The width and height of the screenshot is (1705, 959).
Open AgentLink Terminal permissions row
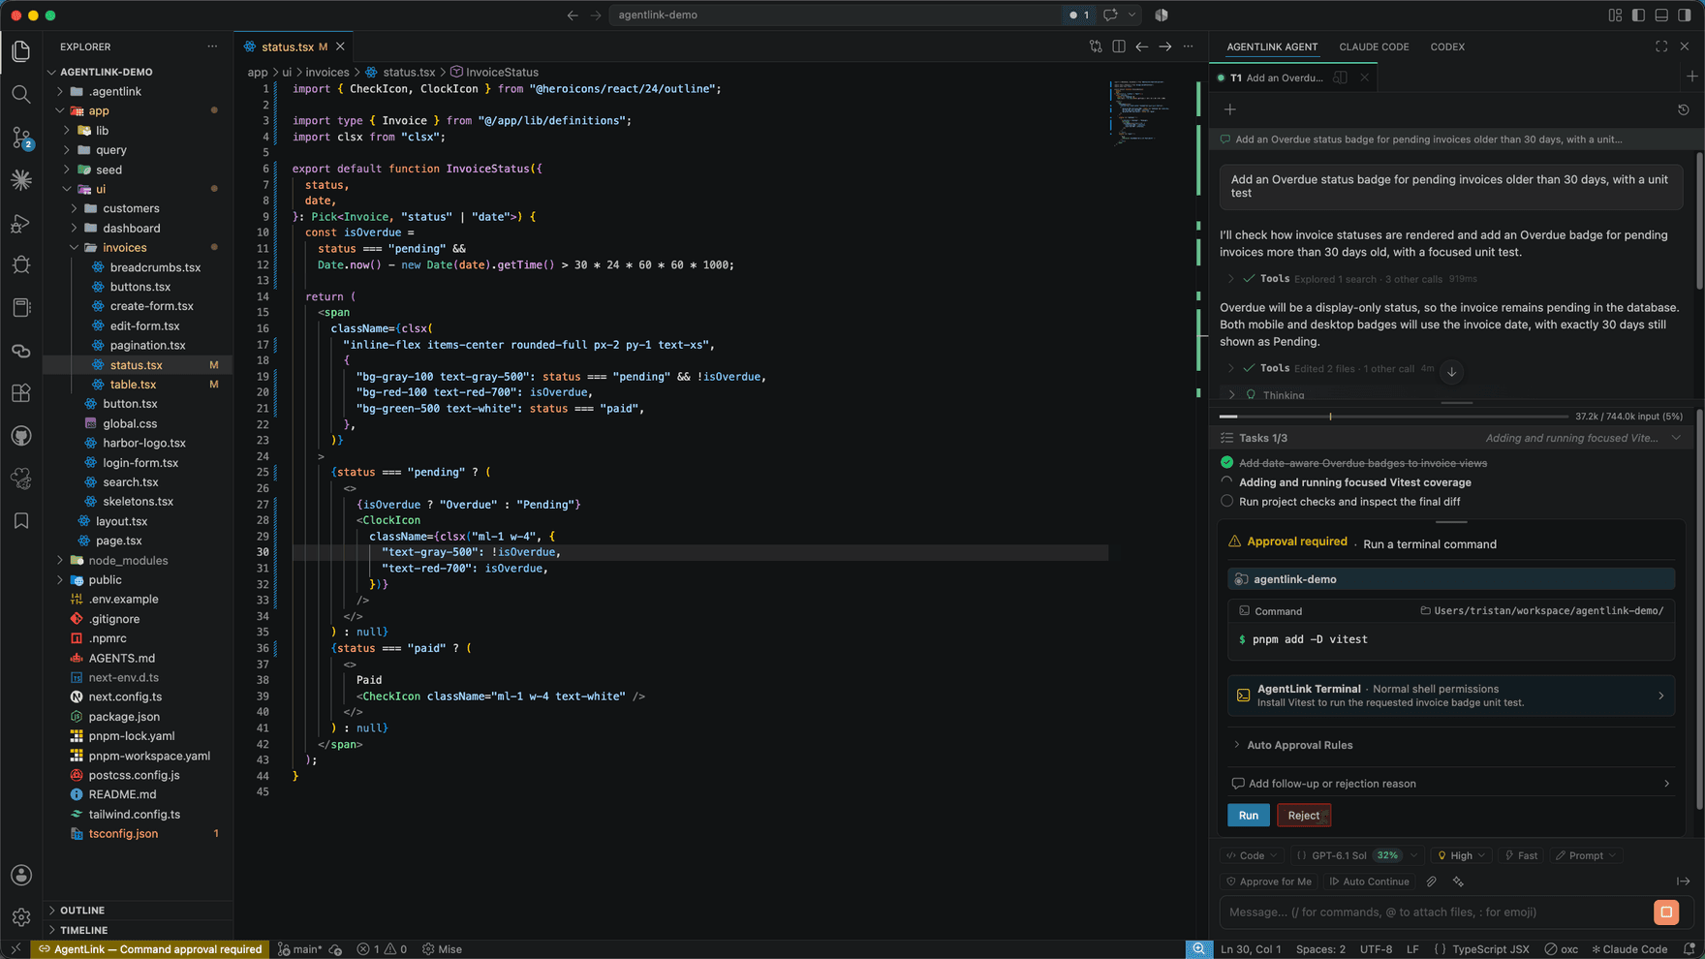point(1451,696)
